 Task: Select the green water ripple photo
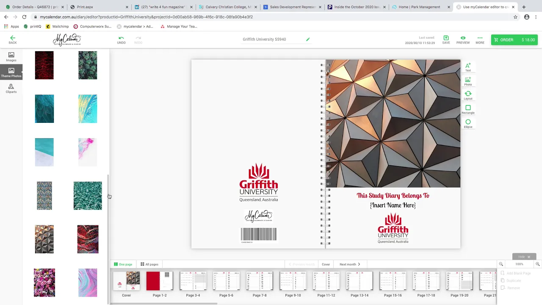88,196
